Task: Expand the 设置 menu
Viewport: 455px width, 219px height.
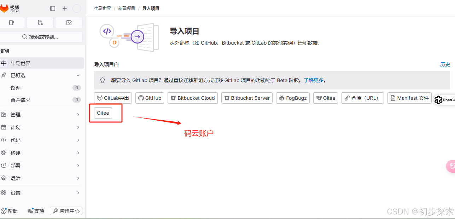Action: [x=42, y=193]
